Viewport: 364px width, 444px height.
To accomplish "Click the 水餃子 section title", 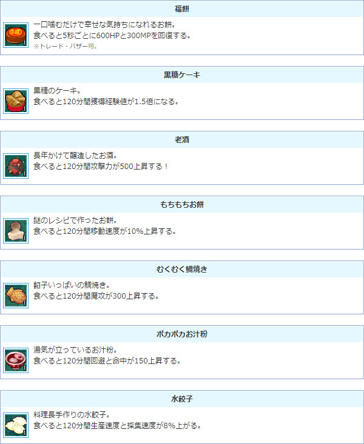I will (x=182, y=399).
